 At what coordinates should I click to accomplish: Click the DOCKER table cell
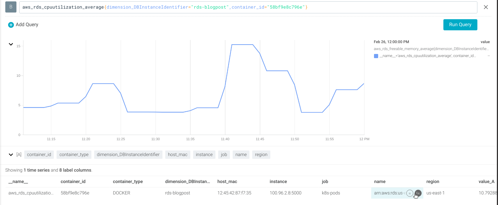(122, 193)
